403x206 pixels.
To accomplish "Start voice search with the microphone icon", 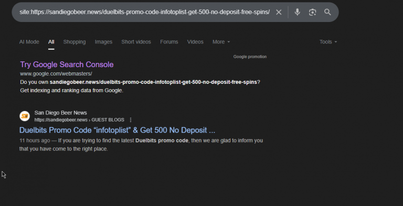I will [298, 12].
